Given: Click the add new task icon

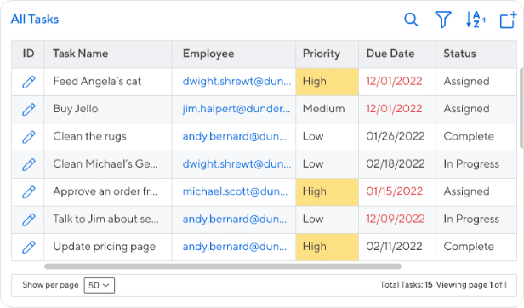Looking at the screenshot, I should (x=508, y=20).
